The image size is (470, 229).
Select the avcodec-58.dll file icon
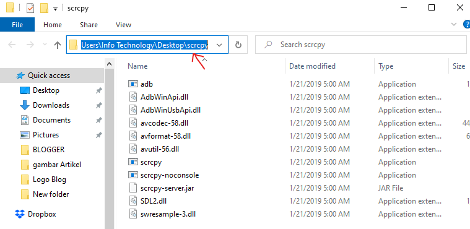click(133, 123)
